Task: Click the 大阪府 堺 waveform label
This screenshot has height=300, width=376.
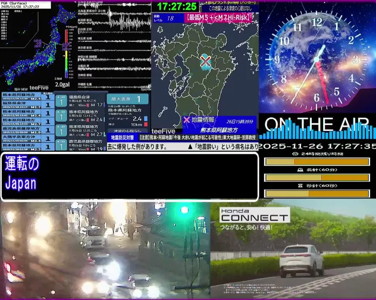Action: tap(83, 66)
